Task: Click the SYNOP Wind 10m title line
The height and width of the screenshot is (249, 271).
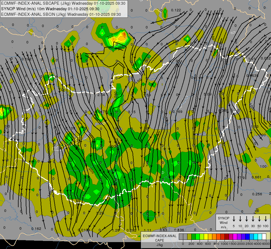Action: [50, 9]
